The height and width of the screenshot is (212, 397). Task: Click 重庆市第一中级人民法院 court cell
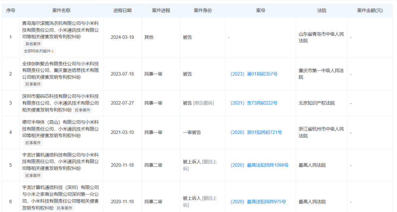(321, 74)
